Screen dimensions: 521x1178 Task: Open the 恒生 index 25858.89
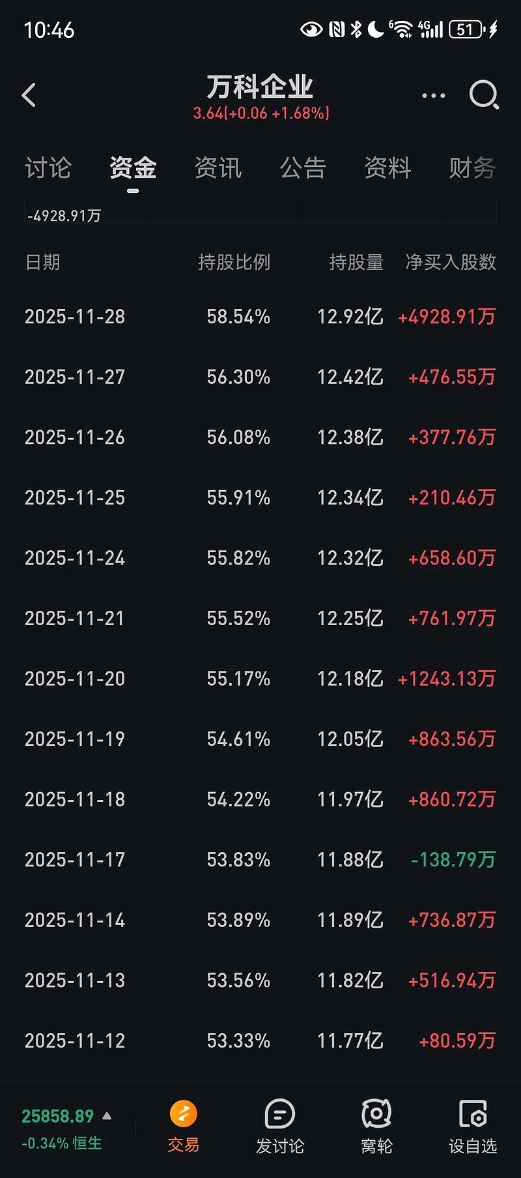(59, 1129)
